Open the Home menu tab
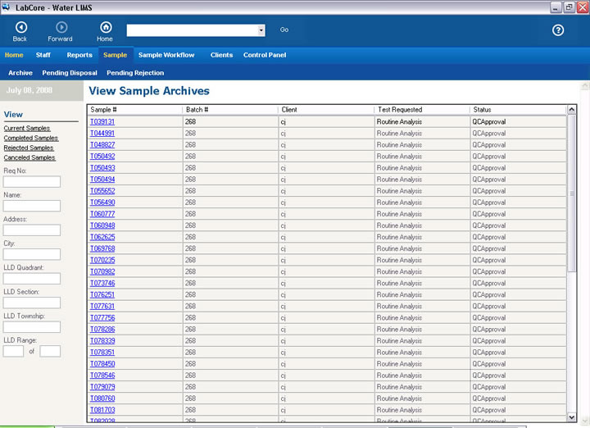The height and width of the screenshot is (428, 590). [x=14, y=55]
